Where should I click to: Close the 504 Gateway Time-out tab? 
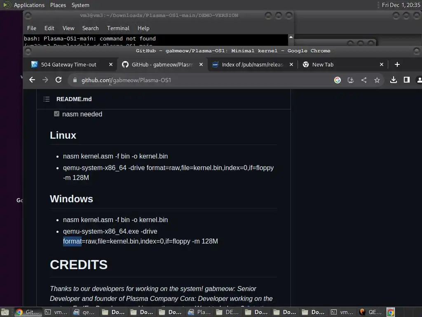click(110, 64)
